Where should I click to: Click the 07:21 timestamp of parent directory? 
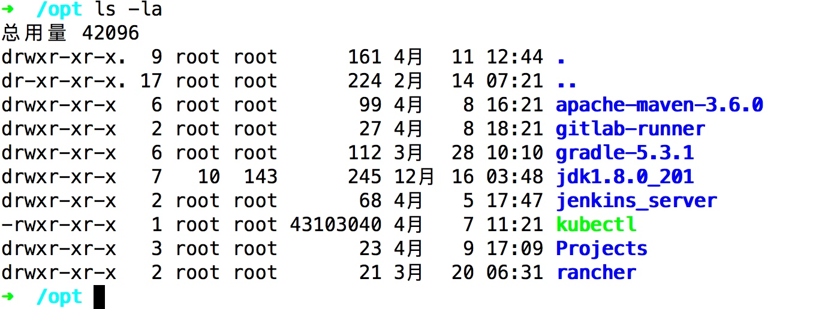(514, 81)
